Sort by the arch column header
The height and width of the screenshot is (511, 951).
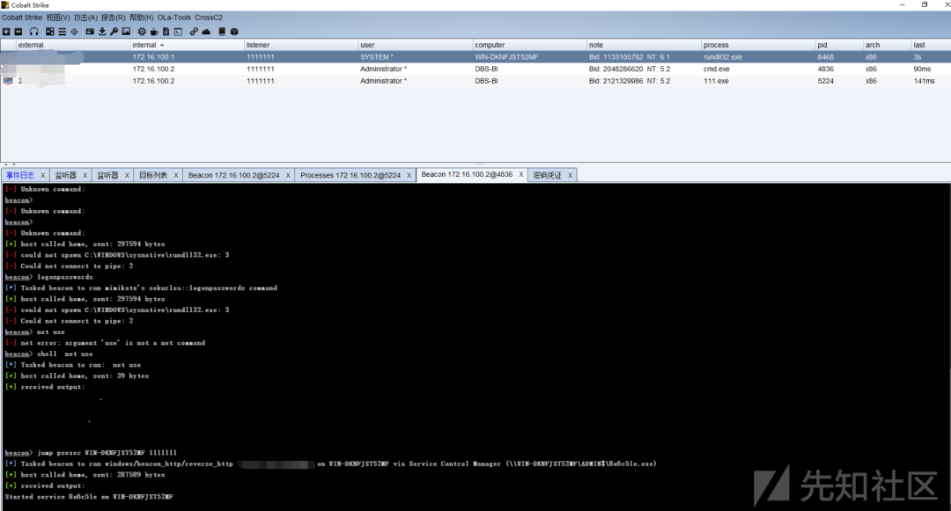pyautogui.click(x=887, y=45)
